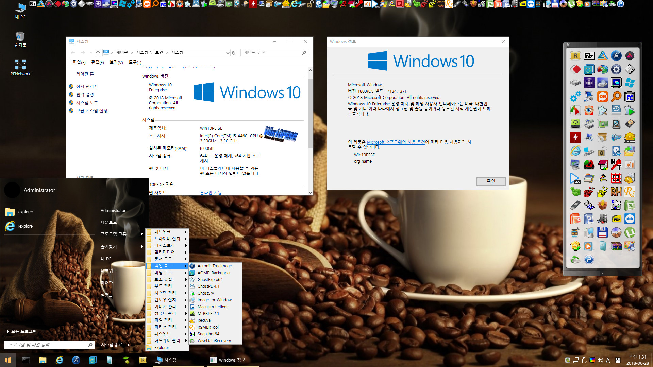
Task: Expand 모든 프로그램 in the start menu
Action: click(22, 331)
